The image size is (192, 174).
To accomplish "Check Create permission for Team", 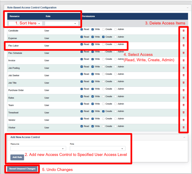I will pos(103,104).
